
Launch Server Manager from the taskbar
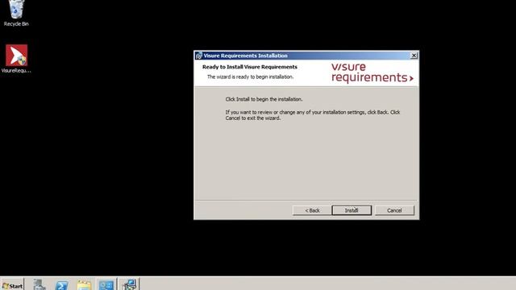point(40,284)
